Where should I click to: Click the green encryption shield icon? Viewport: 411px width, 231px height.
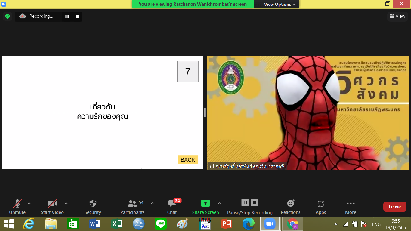(8, 16)
